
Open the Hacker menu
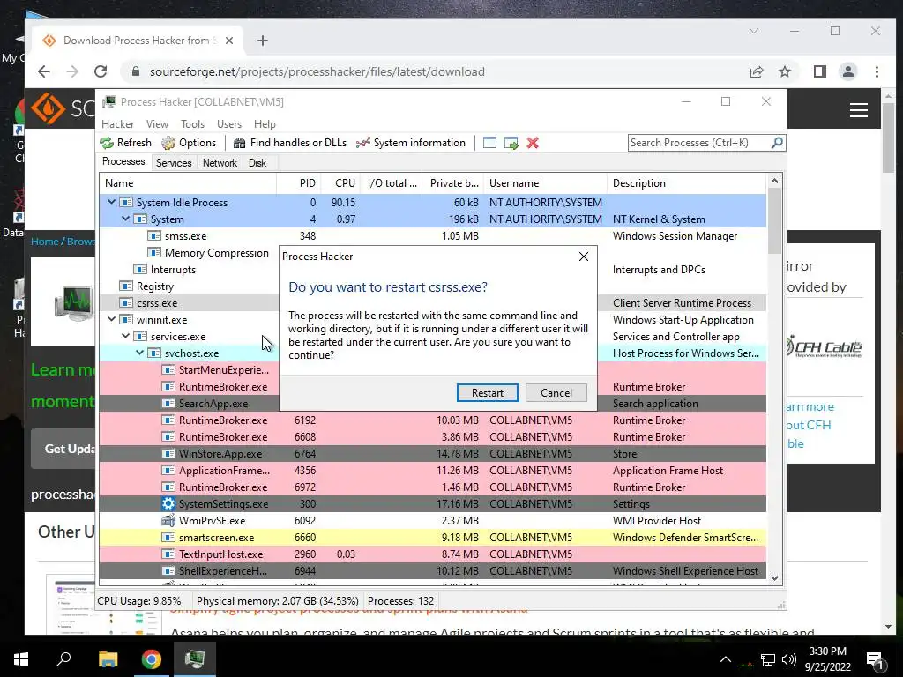(x=117, y=123)
